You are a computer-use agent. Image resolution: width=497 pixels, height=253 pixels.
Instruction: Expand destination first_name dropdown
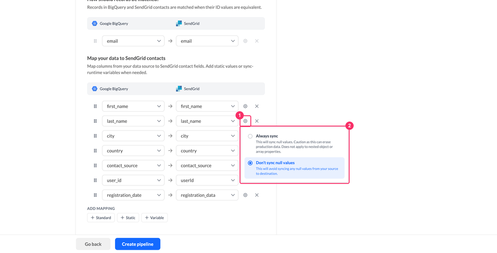pyautogui.click(x=207, y=106)
